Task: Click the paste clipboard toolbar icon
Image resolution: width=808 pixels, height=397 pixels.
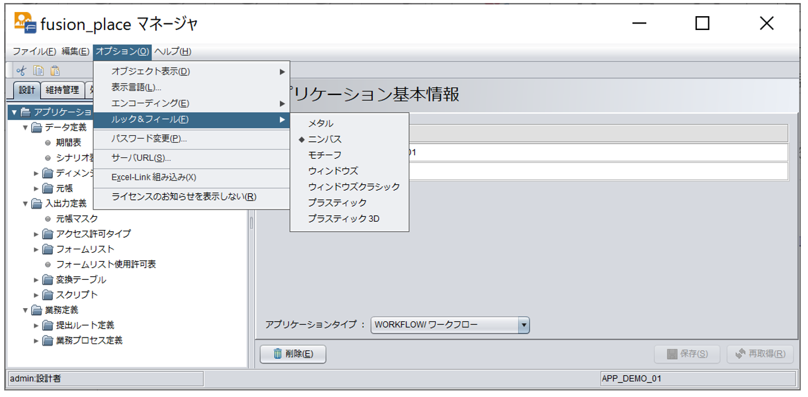Action: coord(55,71)
